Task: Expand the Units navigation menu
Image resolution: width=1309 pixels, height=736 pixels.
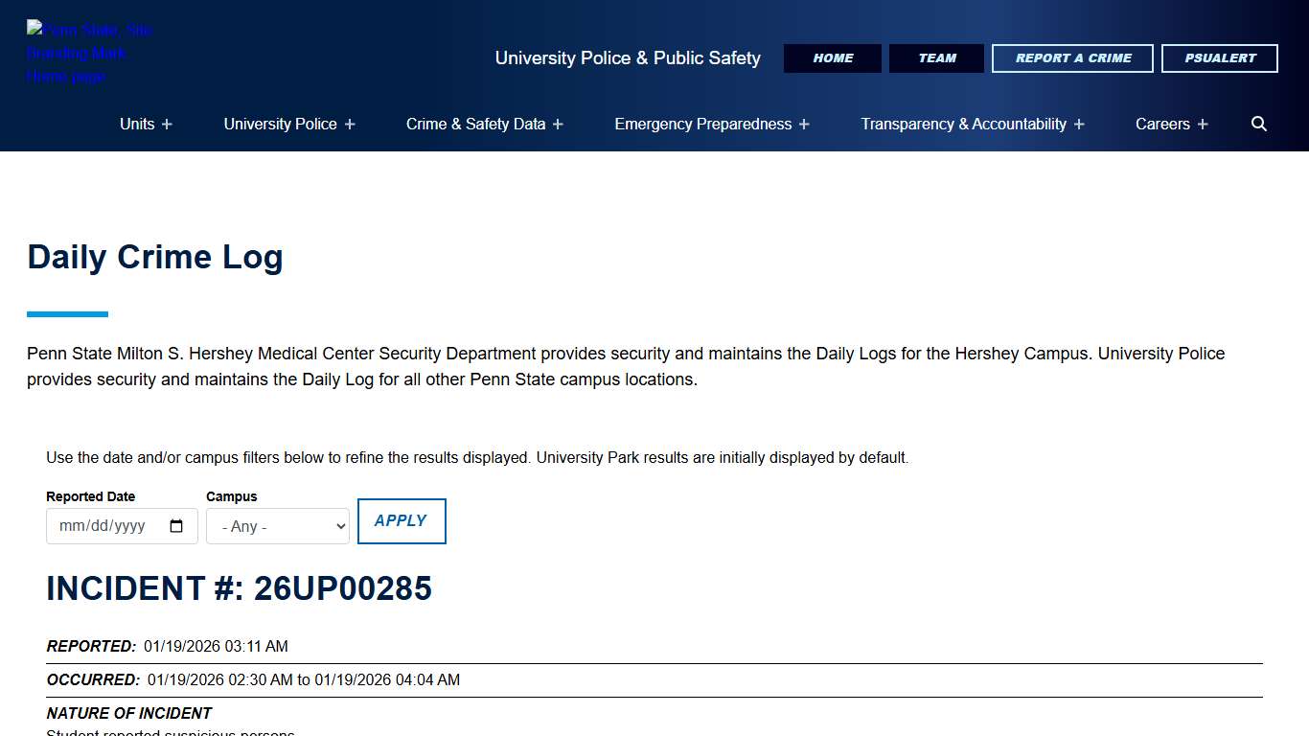Action: point(145,124)
